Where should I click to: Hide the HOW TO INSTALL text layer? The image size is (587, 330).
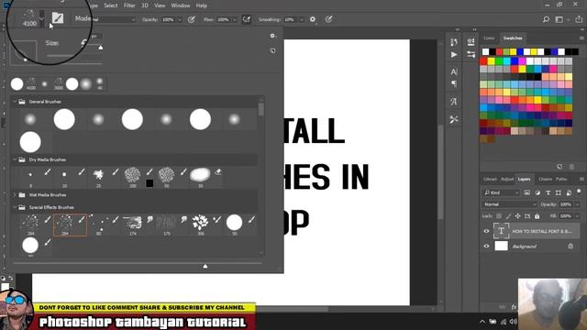486,231
